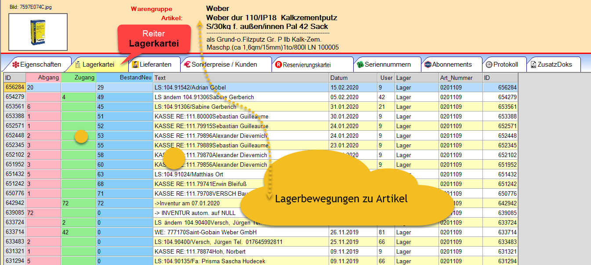The width and height of the screenshot is (591, 265).
Task: Click the Datum column header
Action: point(353,78)
